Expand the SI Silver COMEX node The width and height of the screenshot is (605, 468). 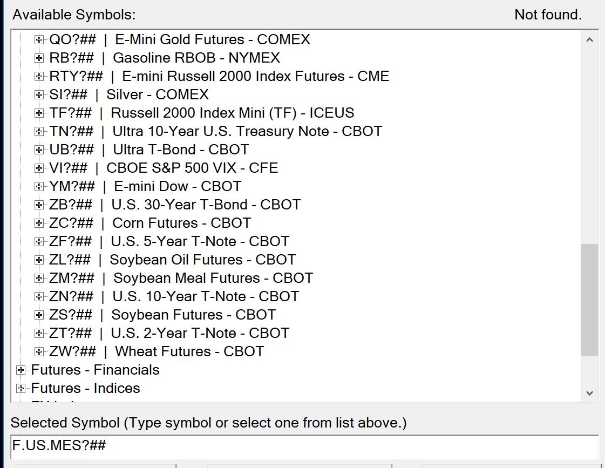tap(39, 95)
